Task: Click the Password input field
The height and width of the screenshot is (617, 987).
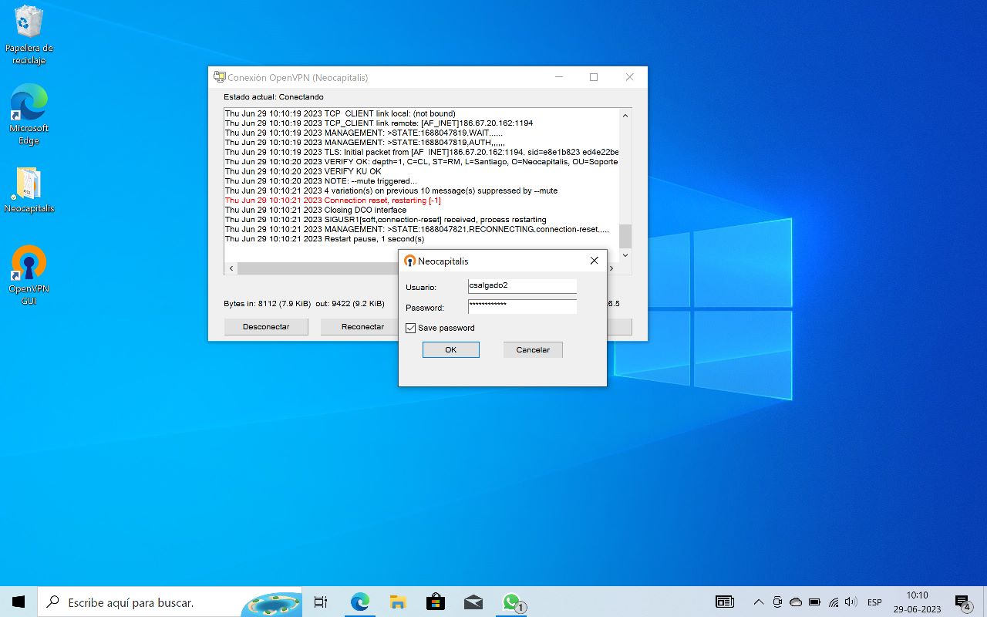Action: click(x=522, y=307)
